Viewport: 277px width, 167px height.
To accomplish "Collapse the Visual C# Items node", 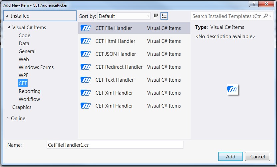I will [9, 27].
